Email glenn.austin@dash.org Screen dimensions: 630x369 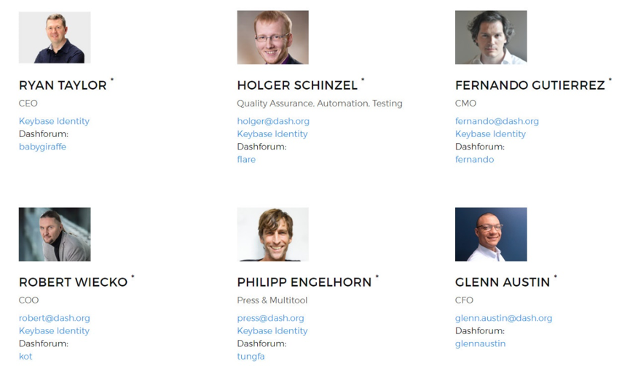(503, 318)
